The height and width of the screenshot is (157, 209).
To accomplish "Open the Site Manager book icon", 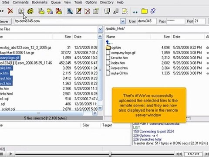I will point(21,11).
